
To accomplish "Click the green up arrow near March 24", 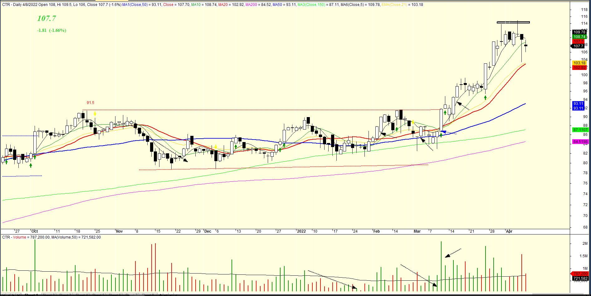I will pyautogui.click(x=485, y=98).
